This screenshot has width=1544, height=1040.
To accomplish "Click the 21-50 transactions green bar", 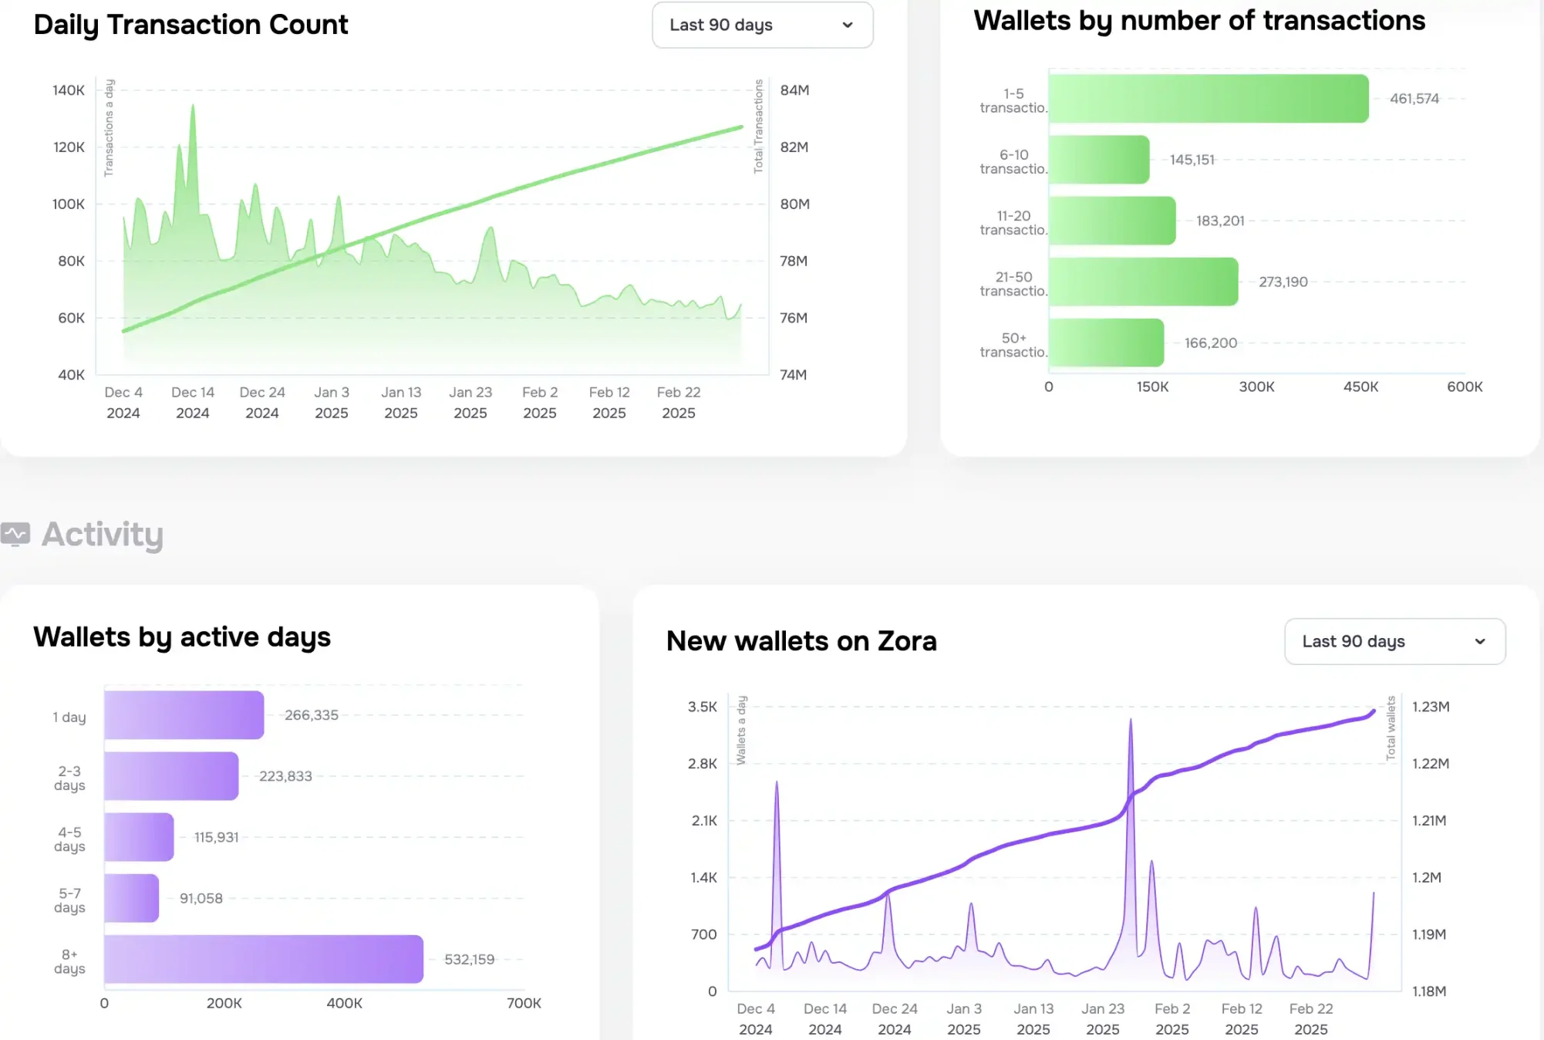I will point(1143,282).
